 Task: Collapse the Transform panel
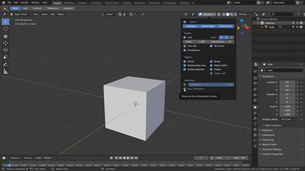[267, 76]
